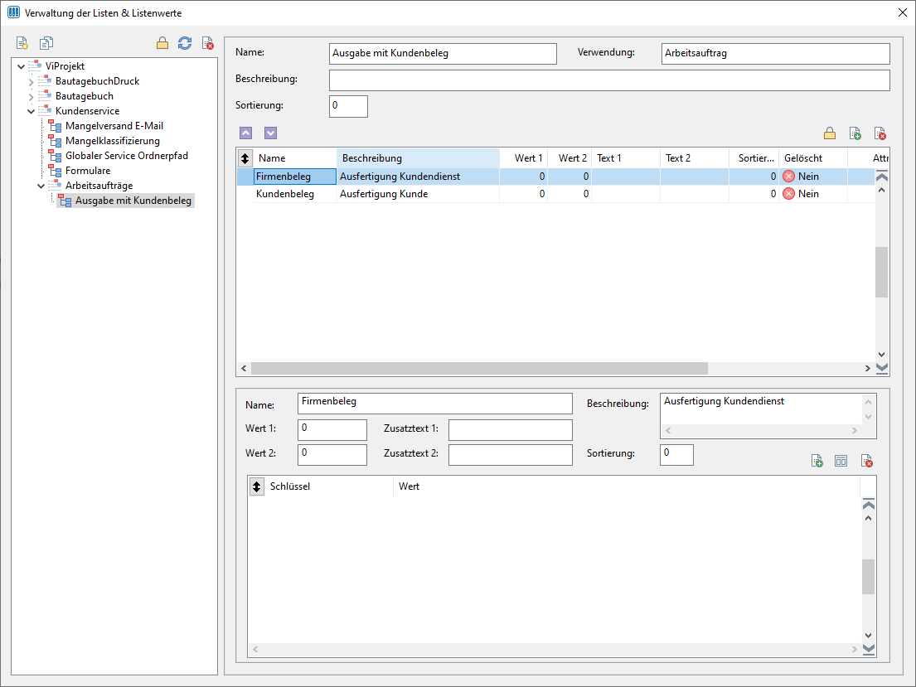Sort the values table by Wert 1
916x687 pixels.
[524, 157]
